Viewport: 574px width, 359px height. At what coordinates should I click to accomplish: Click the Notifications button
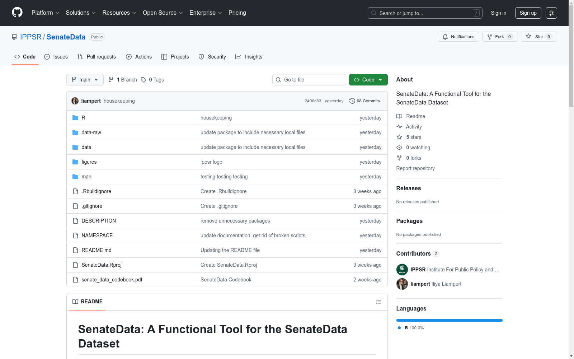click(x=458, y=37)
